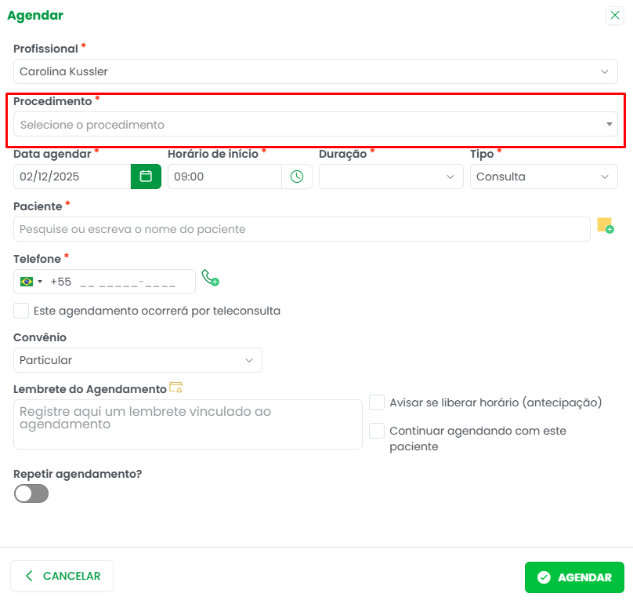Open the Brazil flag country selector
This screenshot has height=608, width=633.
pos(31,282)
